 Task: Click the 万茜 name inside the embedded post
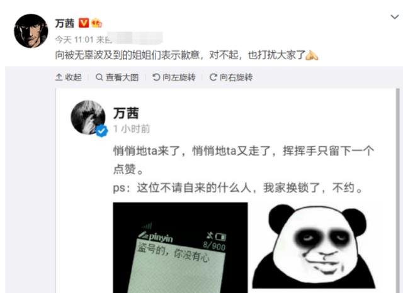tap(126, 113)
